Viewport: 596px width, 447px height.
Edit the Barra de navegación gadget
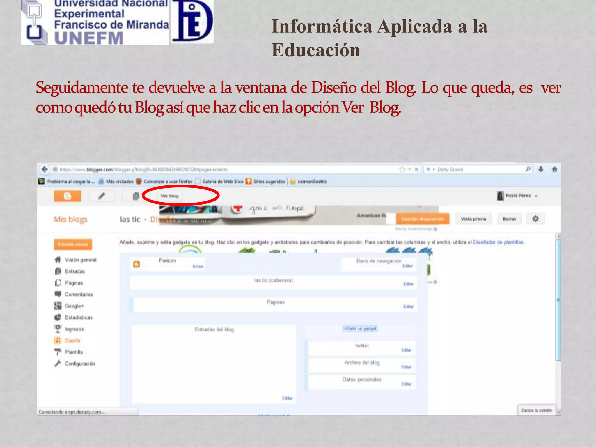(x=408, y=266)
